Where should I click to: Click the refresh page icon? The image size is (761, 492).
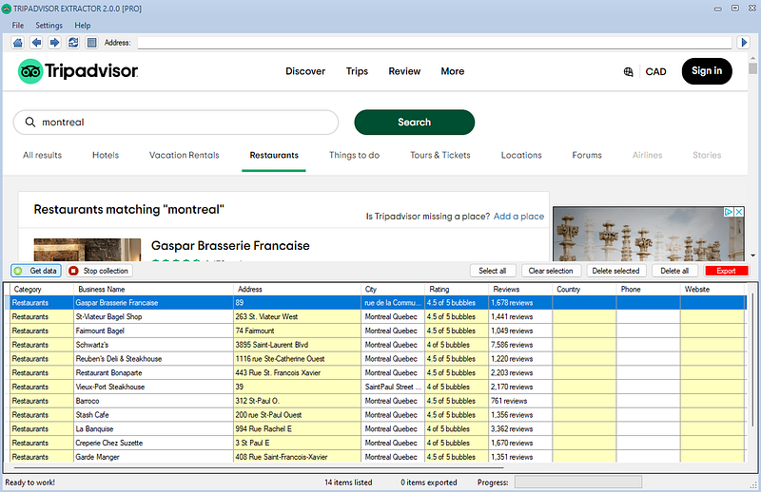(73, 43)
